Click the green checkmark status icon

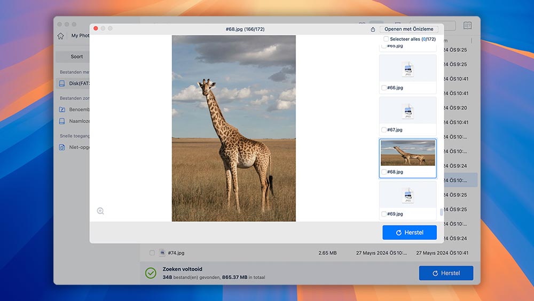[151, 273]
